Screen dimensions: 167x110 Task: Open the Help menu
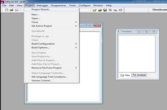[109, 6]
